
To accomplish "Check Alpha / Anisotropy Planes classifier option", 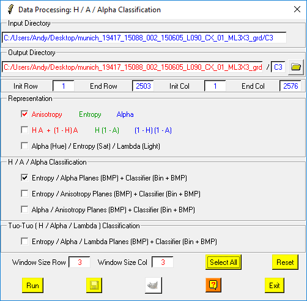I will pos(24,209).
